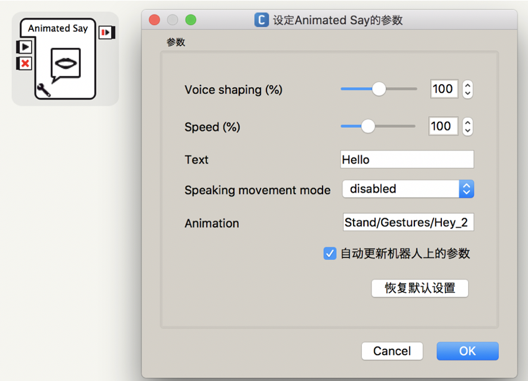The height and width of the screenshot is (381, 528).
Task: Toggle the auto-update robot parameters checkbox
Action: point(330,254)
